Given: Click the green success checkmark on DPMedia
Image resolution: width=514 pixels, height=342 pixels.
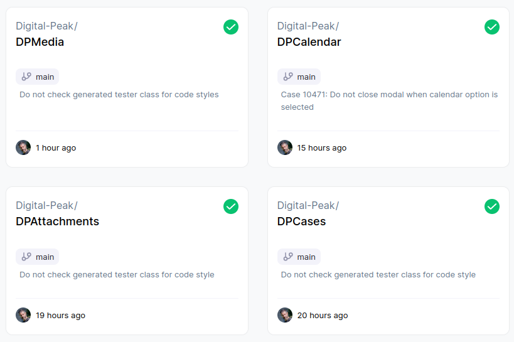Looking at the screenshot, I should tap(231, 27).
